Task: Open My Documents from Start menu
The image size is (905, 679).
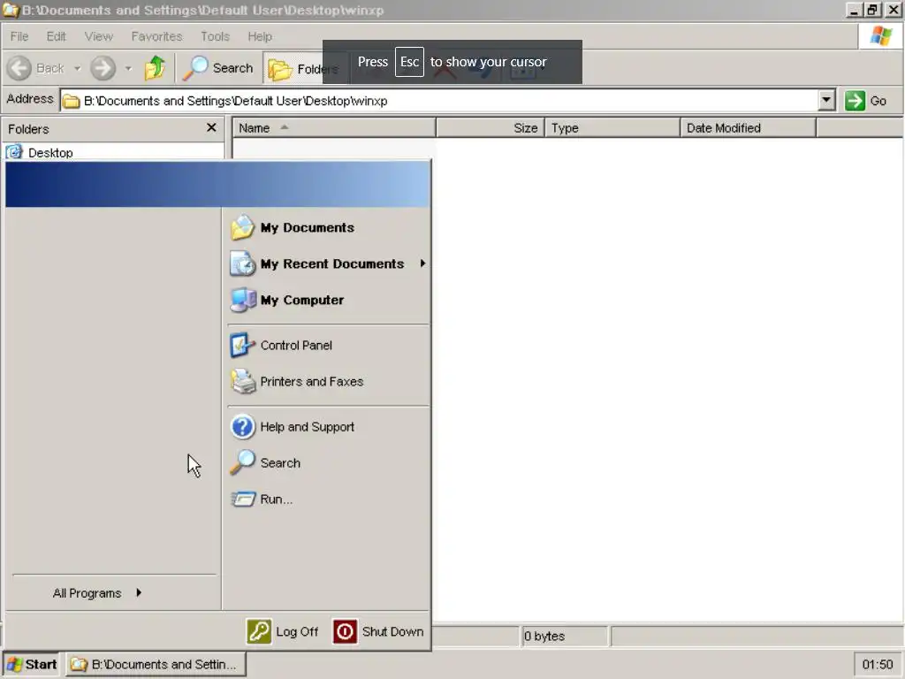Action: (328, 227)
